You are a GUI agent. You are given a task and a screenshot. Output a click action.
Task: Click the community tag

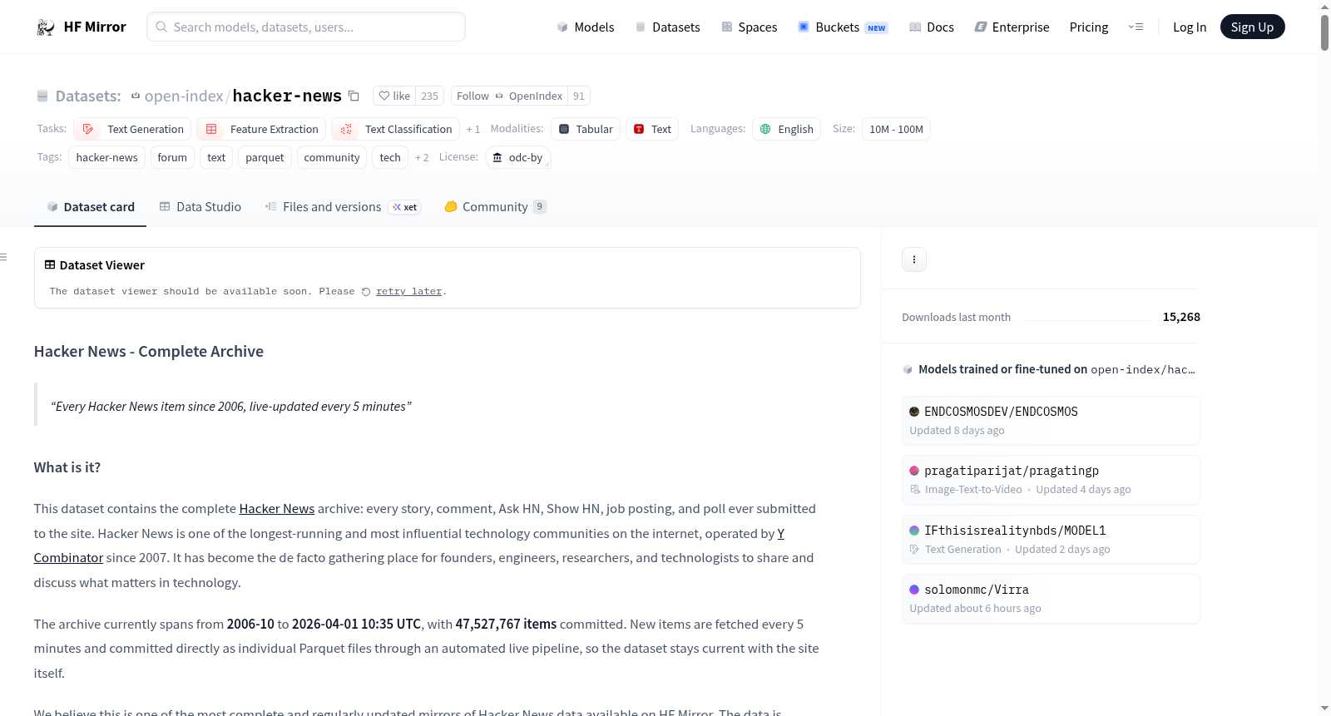[332, 157]
